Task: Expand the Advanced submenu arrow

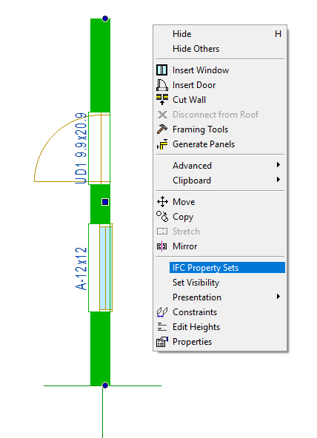Action: point(278,165)
